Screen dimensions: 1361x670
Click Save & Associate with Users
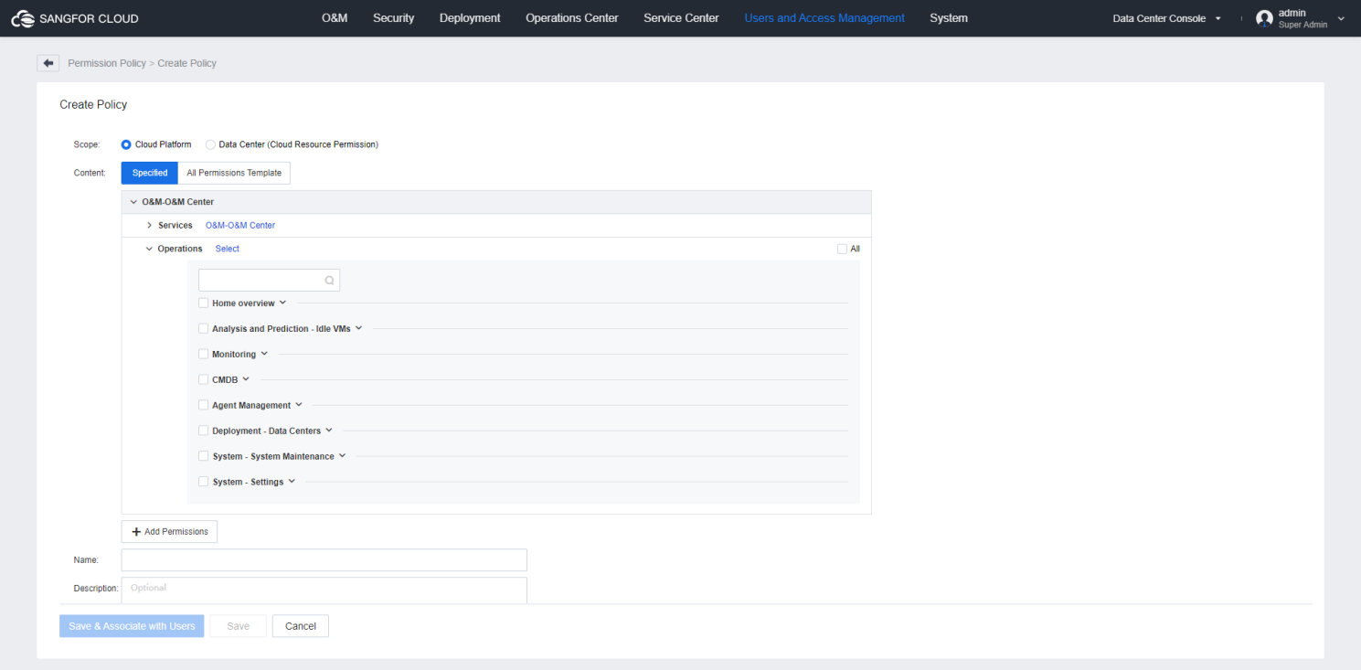pos(133,626)
